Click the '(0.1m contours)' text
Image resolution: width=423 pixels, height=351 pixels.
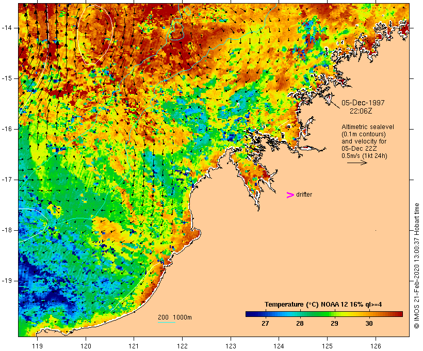click(x=364, y=134)
